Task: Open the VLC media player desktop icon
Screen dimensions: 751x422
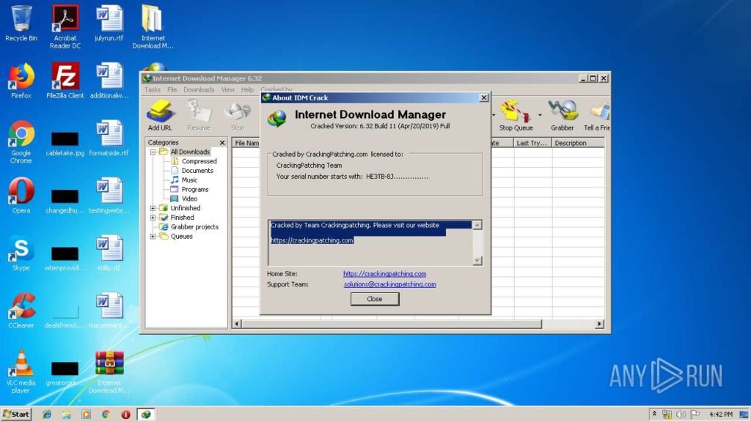Action: 21,371
